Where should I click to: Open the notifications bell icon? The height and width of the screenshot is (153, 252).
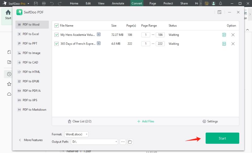click(221, 3)
